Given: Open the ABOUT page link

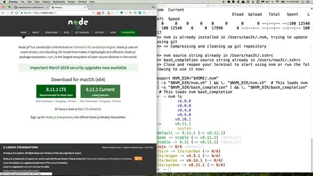Looking at the screenshot, I should [36, 32].
